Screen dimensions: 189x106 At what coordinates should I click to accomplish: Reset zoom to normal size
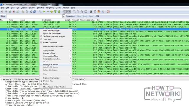(x=82, y=12)
